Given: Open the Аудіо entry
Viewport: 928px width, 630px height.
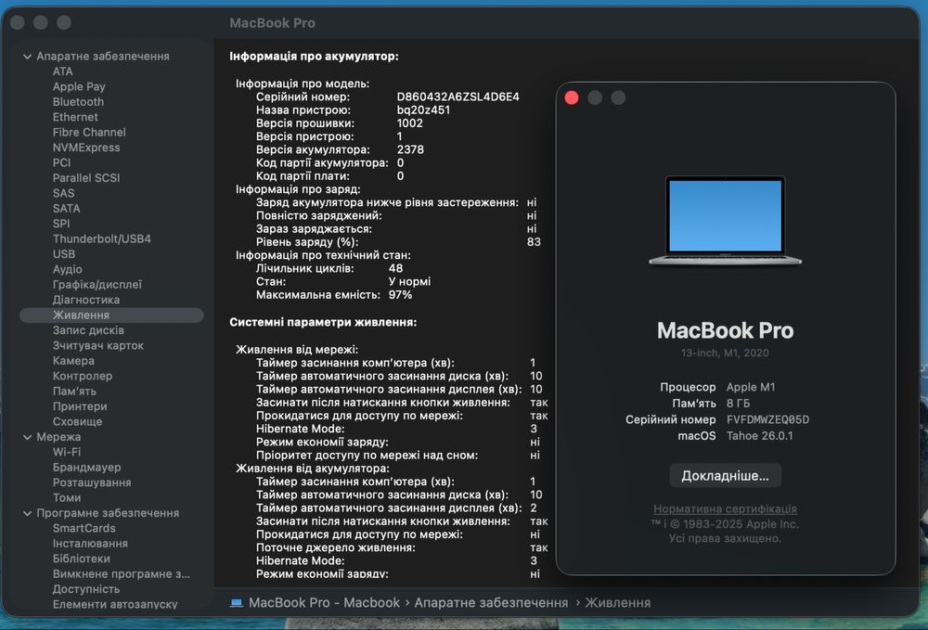Looking at the screenshot, I should pos(68,270).
